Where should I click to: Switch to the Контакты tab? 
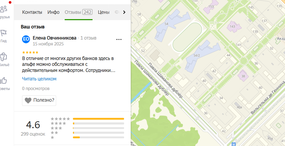(32, 12)
